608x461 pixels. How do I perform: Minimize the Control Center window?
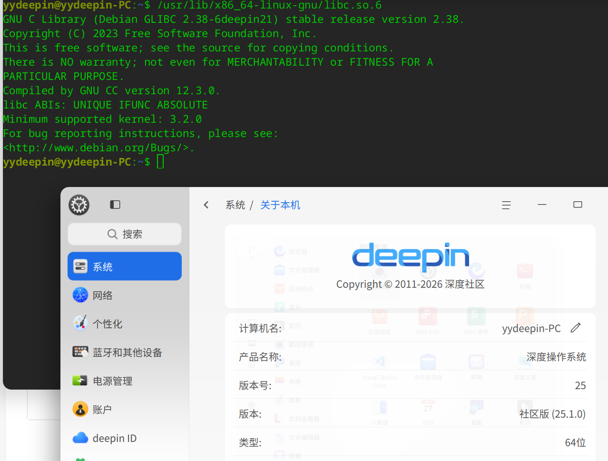tap(542, 205)
